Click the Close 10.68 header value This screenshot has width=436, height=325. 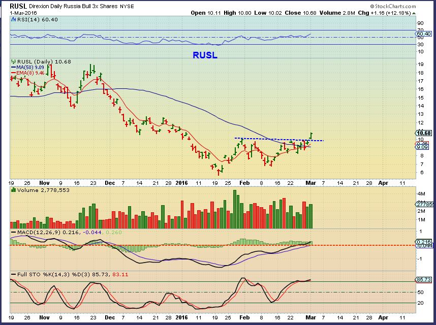pos(300,13)
